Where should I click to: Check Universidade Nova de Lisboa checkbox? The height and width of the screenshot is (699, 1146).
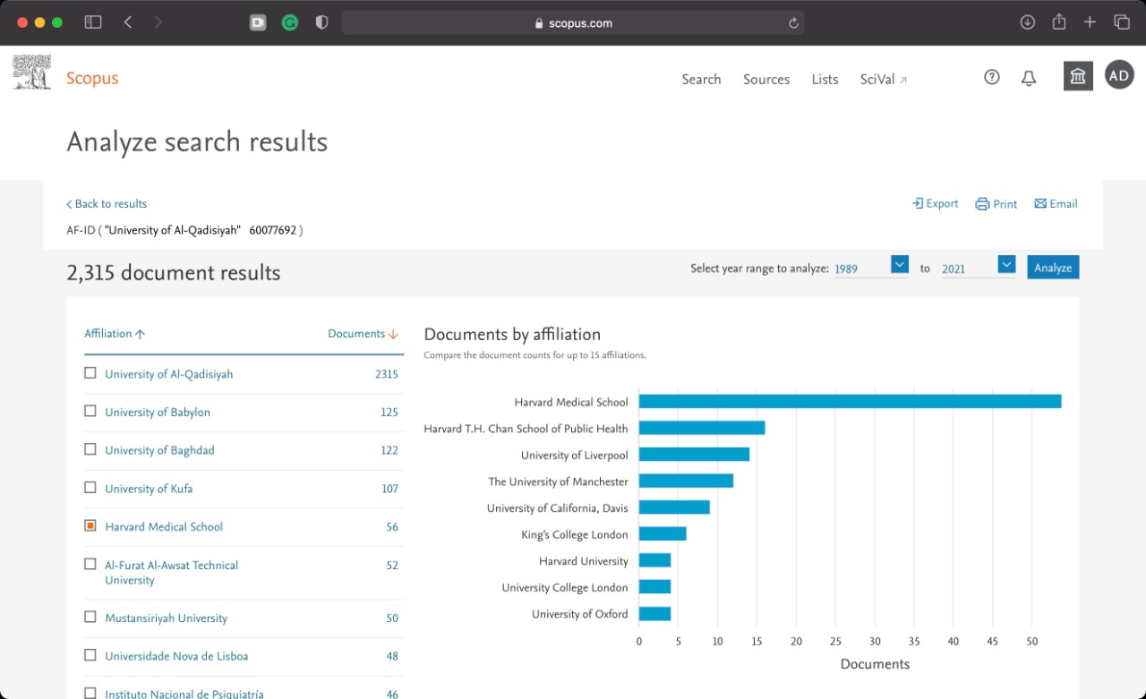click(90, 655)
